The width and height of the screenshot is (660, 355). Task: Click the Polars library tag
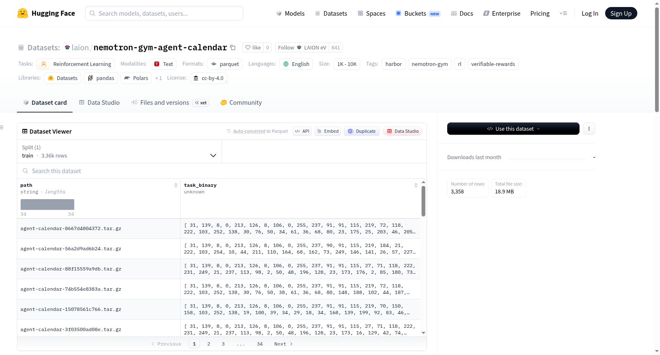[136, 78]
